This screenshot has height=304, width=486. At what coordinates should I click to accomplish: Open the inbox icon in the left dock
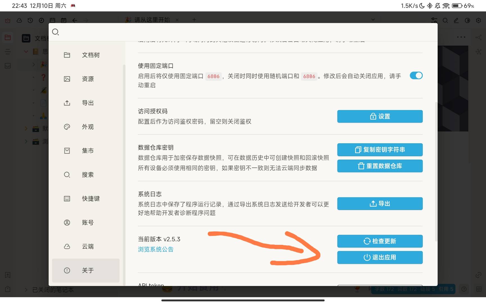[8, 66]
